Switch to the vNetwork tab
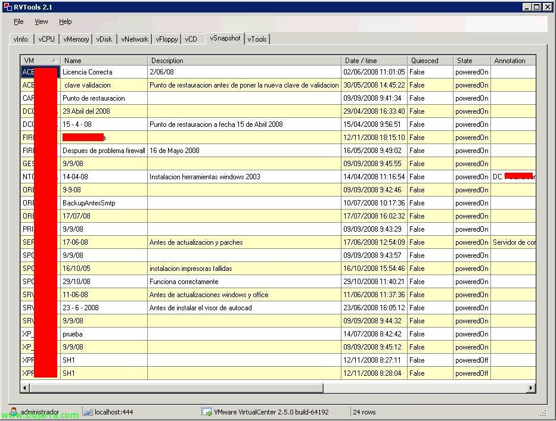Image resolution: width=556 pixels, height=421 pixels. 135,39
